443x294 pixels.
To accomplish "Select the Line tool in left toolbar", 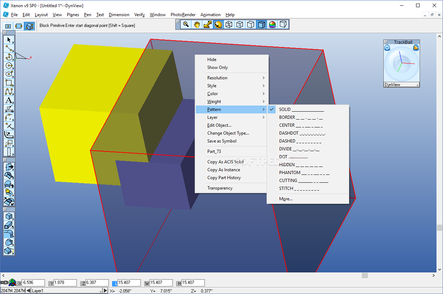I will 9,48.
